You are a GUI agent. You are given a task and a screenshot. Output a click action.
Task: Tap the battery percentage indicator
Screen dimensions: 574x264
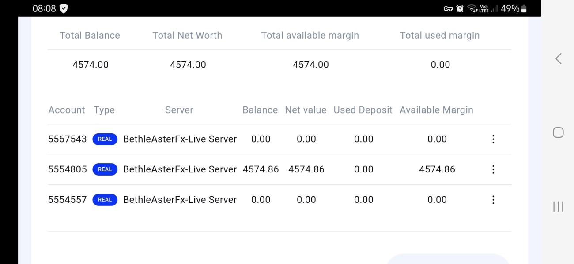[x=510, y=8]
